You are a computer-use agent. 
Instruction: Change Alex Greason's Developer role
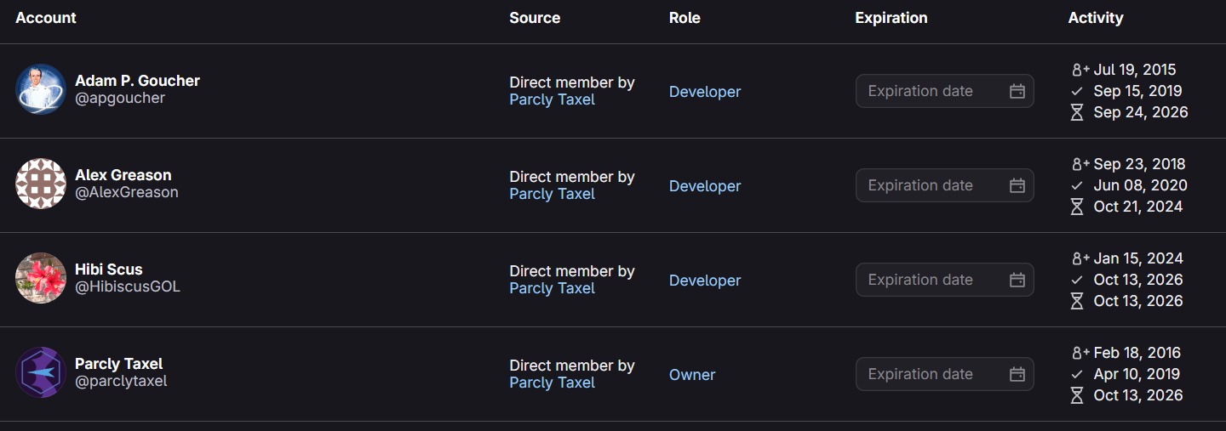click(705, 186)
